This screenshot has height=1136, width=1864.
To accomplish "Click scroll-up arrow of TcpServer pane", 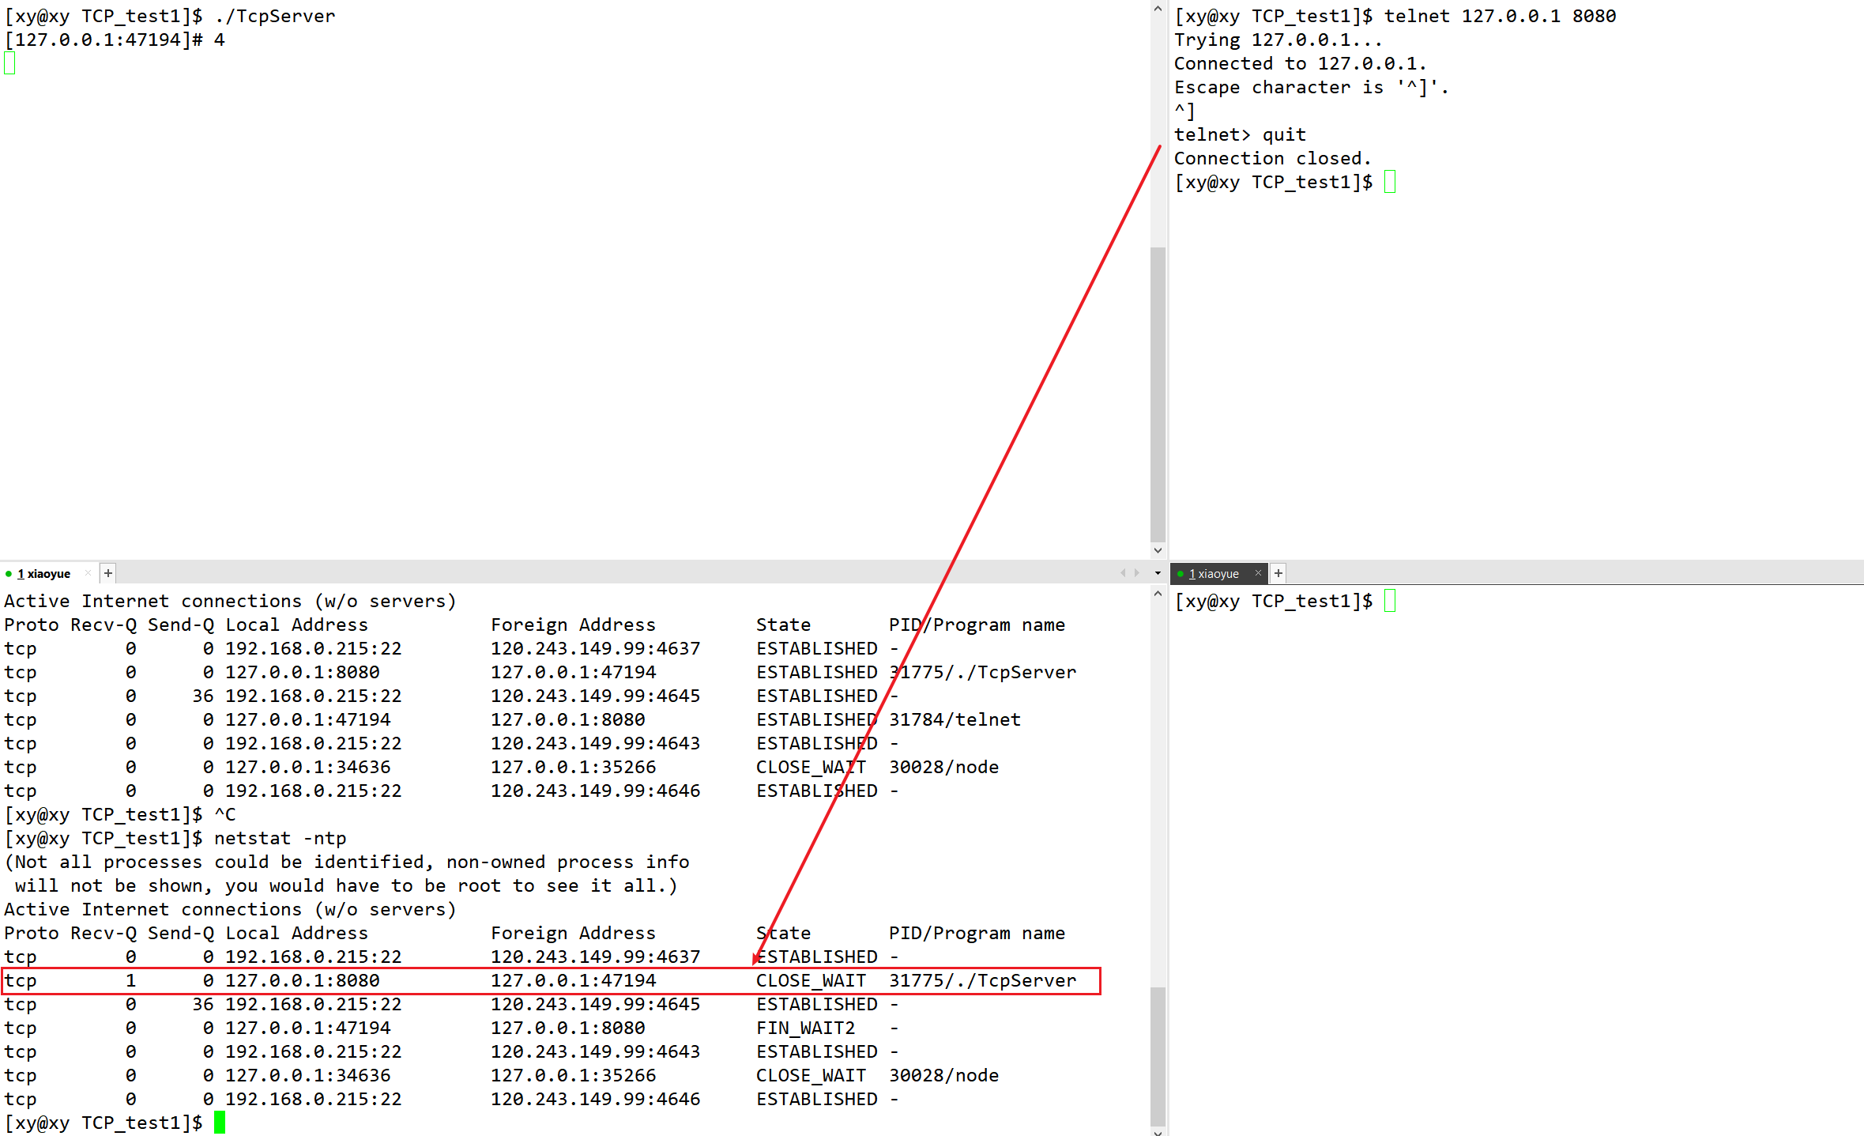I will coord(1158,9).
